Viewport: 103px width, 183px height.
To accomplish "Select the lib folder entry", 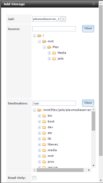I will 49,139.
